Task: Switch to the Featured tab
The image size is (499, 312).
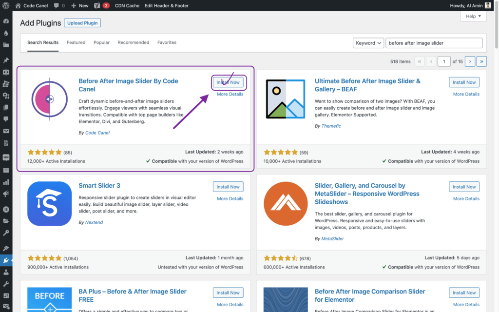Action: tap(76, 42)
